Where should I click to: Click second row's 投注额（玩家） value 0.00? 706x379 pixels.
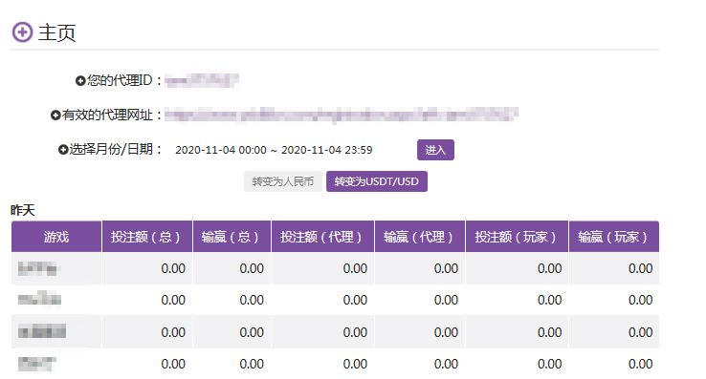tap(550, 300)
